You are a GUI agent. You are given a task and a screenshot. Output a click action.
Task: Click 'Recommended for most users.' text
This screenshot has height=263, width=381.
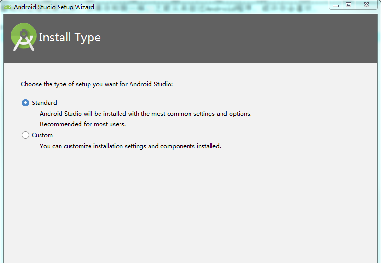[x=83, y=124]
